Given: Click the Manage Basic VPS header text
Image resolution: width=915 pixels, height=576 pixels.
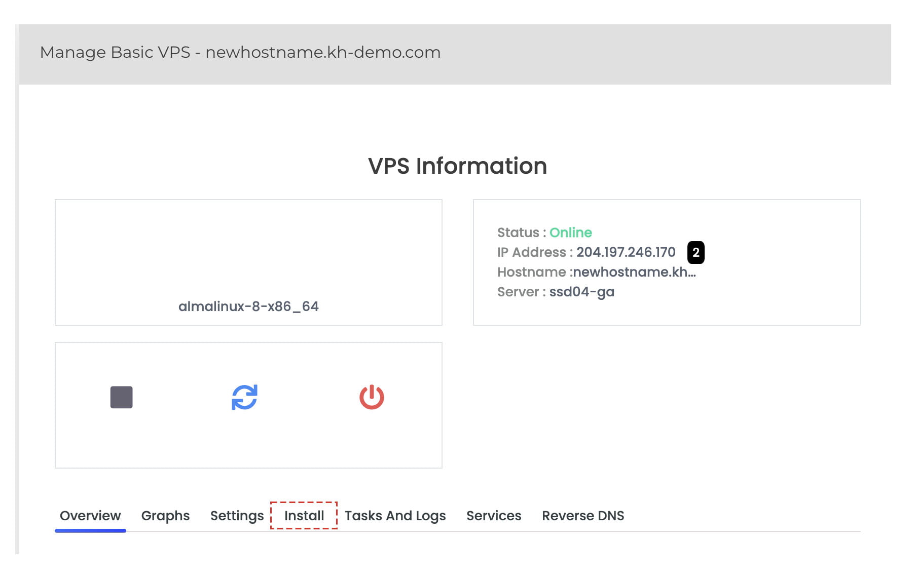Looking at the screenshot, I should (240, 52).
